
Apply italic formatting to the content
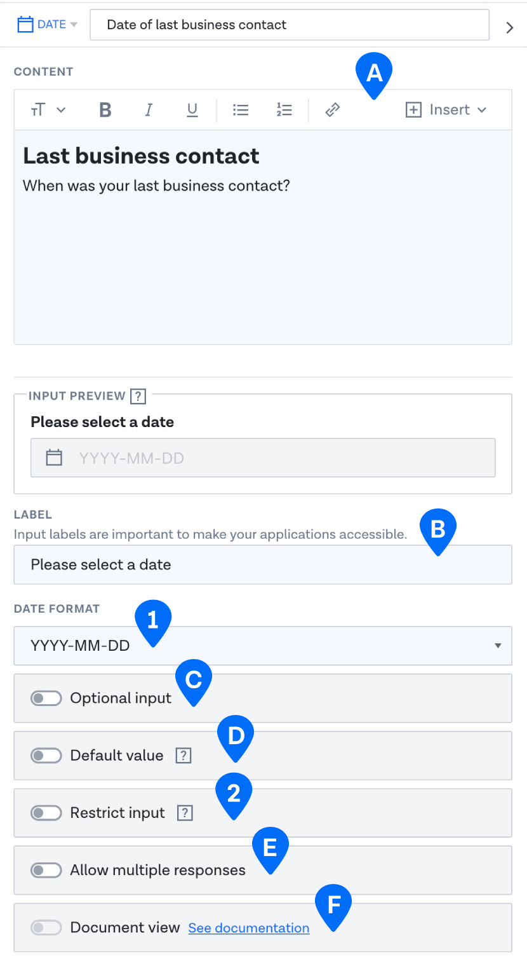tap(148, 109)
